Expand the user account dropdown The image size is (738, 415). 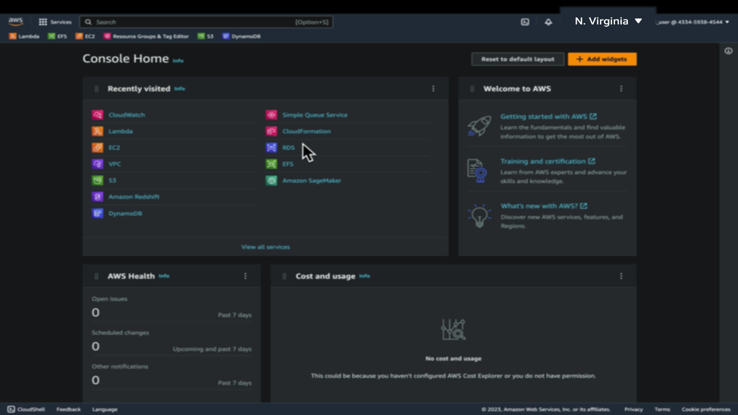[692, 22]
